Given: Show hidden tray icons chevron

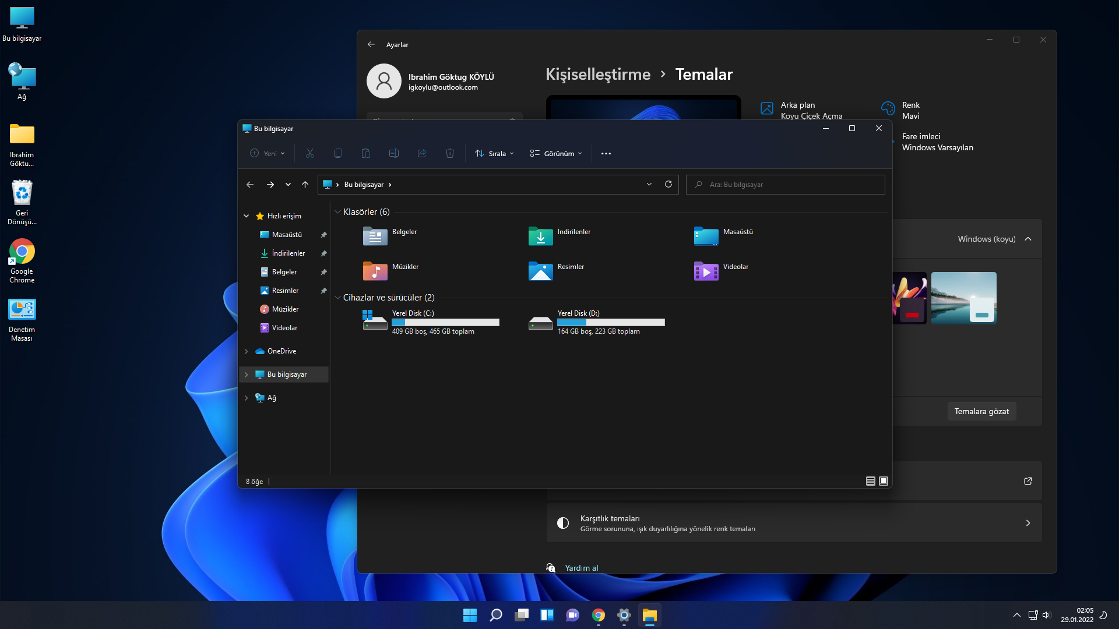Looking at the screenshot, I should coord(1016,615).
